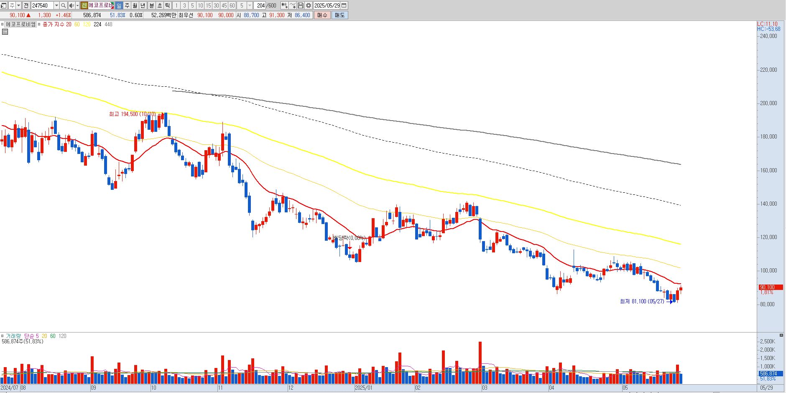Click the save chart floppy-disk icon

(300, 5)
